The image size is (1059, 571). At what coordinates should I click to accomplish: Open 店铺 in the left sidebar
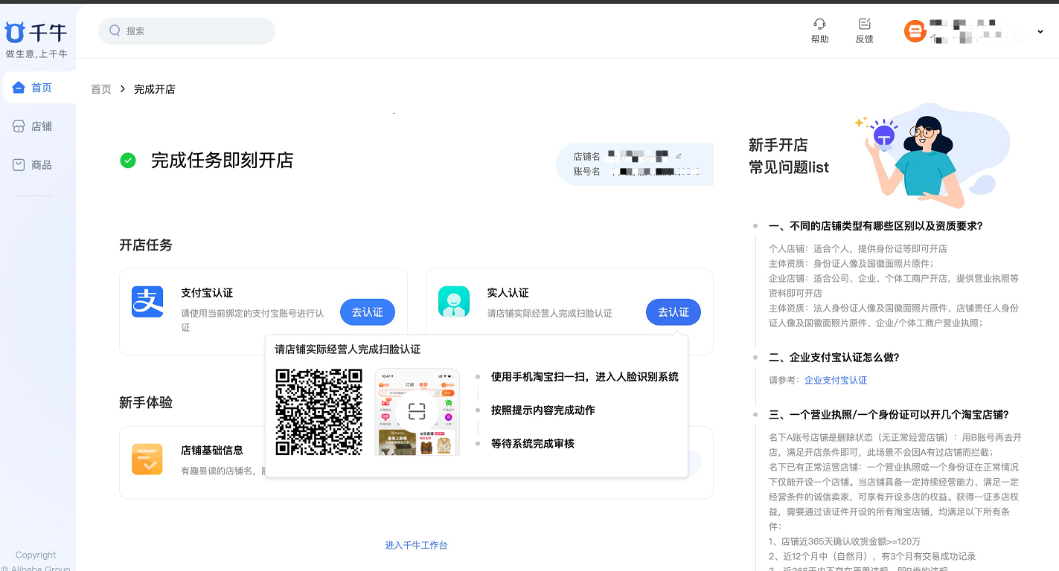(41, 126)
